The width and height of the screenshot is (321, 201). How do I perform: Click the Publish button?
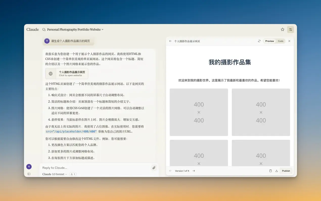pos(286,171)
